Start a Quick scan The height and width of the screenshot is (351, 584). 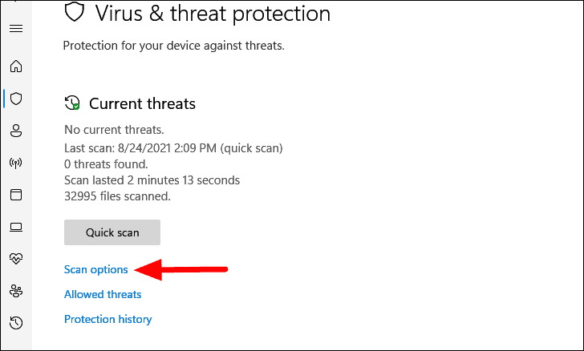point(112,232)
